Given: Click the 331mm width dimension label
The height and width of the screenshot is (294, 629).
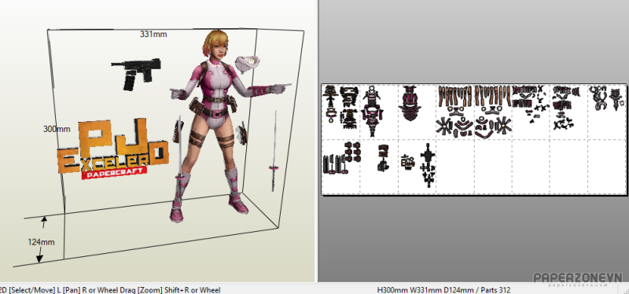Looking at the screenshot, I should click(153, 35).
